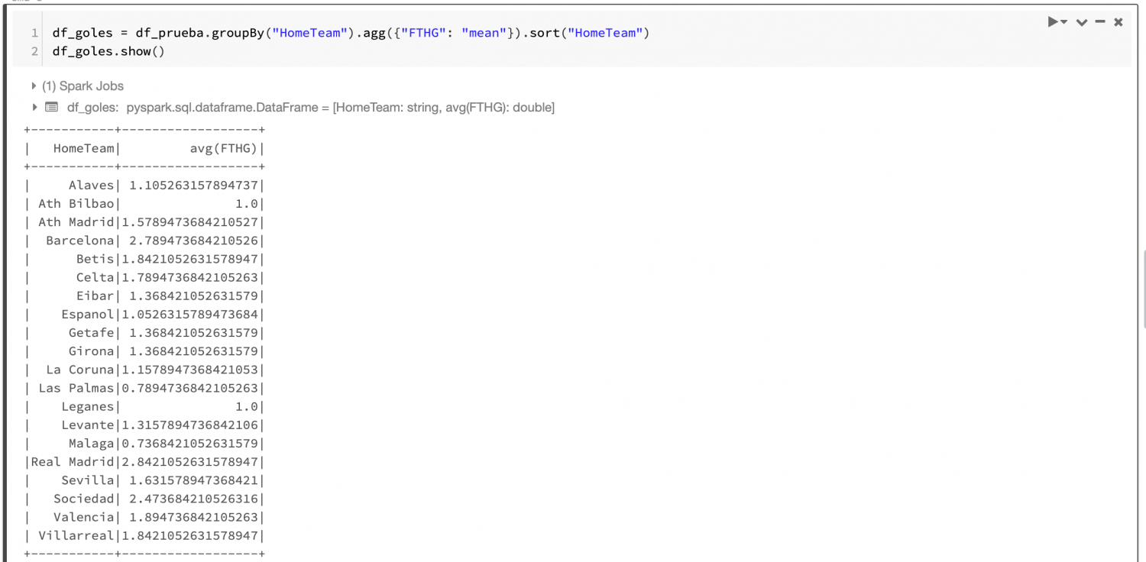
Task: Click the HomeTeam column header
Action: click(x=83, y=148)
